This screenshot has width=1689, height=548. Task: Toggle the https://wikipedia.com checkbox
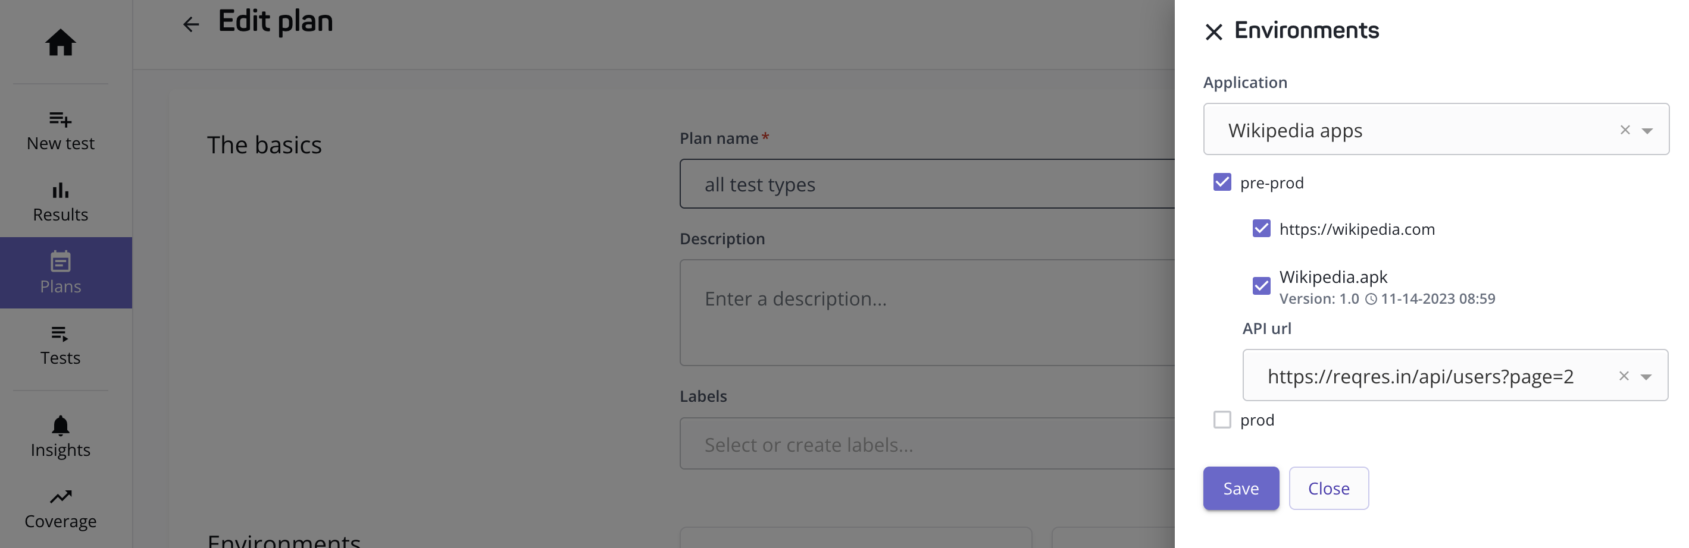coord(1262,228)
